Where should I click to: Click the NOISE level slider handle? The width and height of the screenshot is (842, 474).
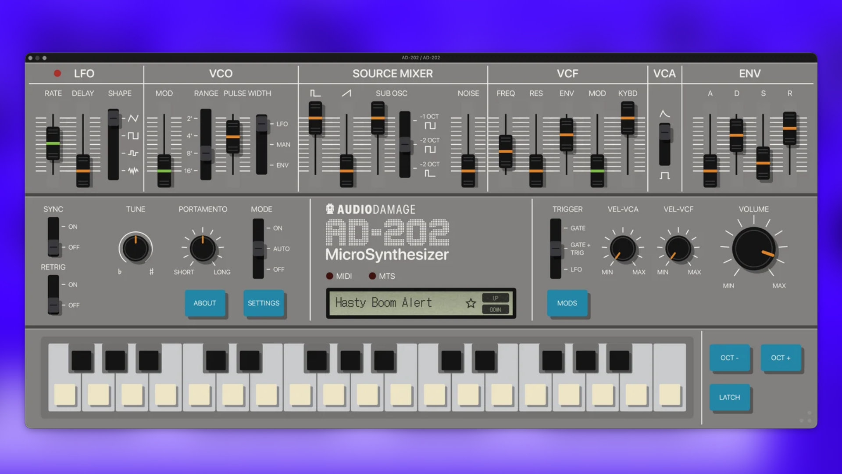coord(468,171)
